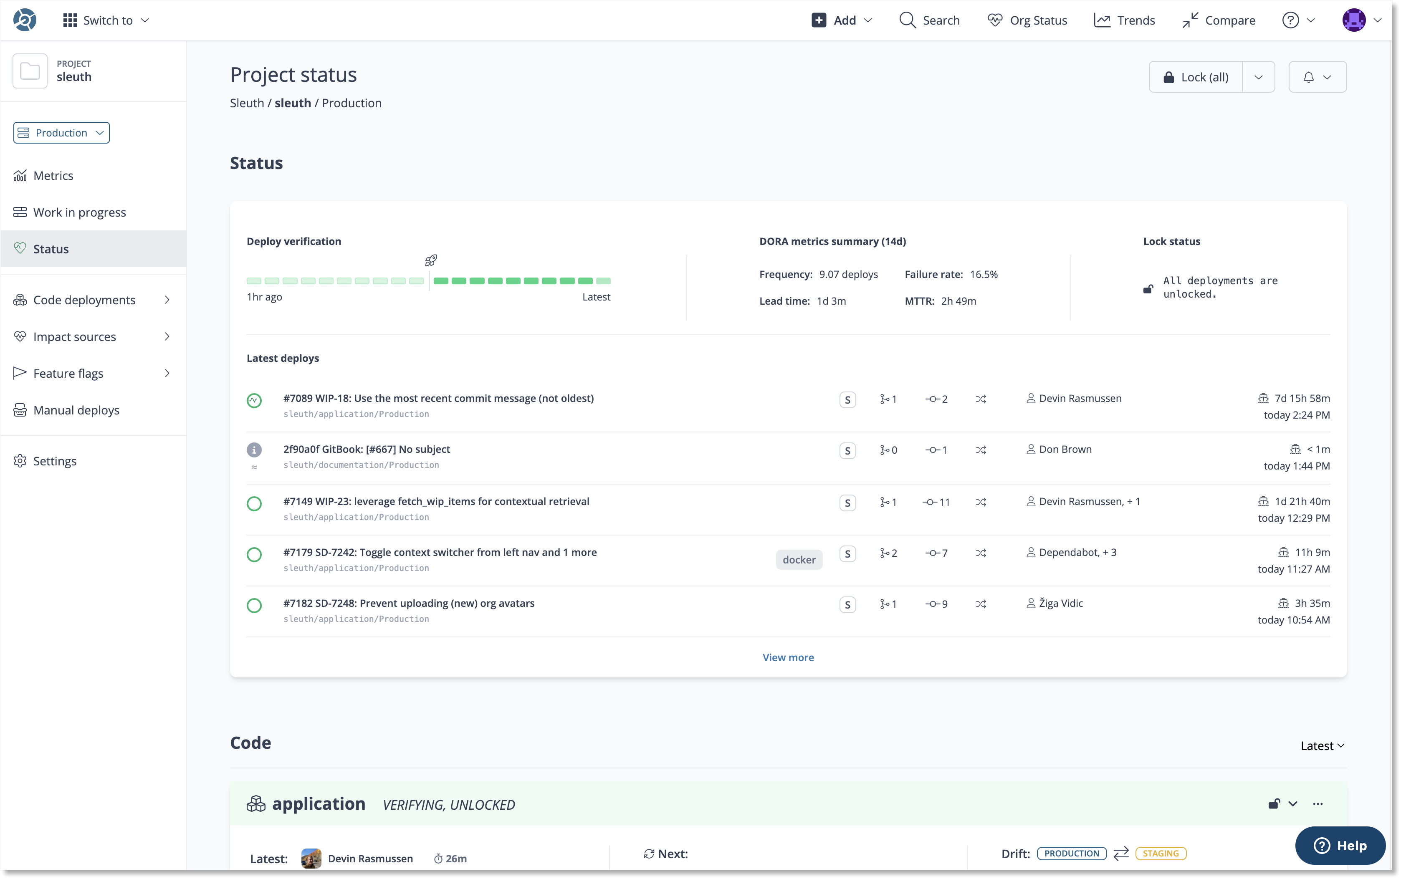Click the last deploy verification bar segment
This screenshot has height=879, width=1401.
(x=603, y=281)
